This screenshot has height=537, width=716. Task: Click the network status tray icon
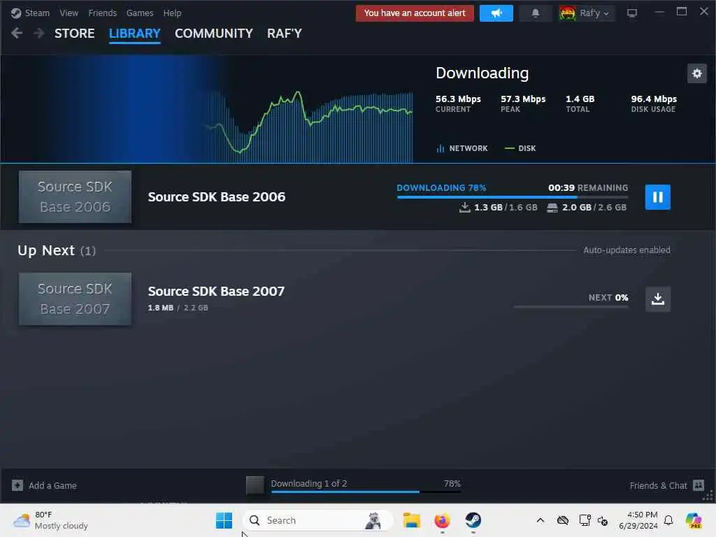585,520
